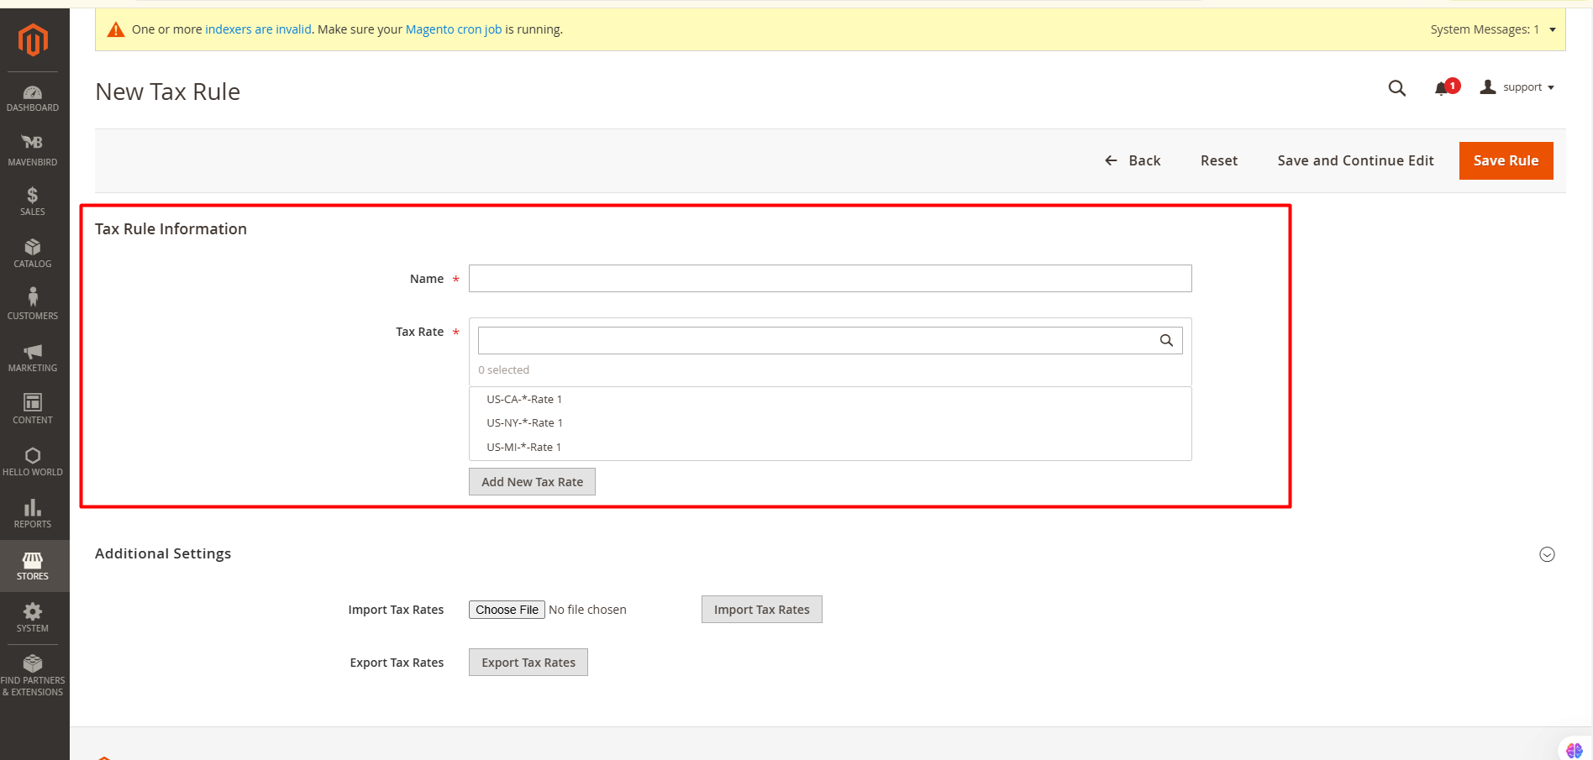Open the System menu

pos(33,618)
